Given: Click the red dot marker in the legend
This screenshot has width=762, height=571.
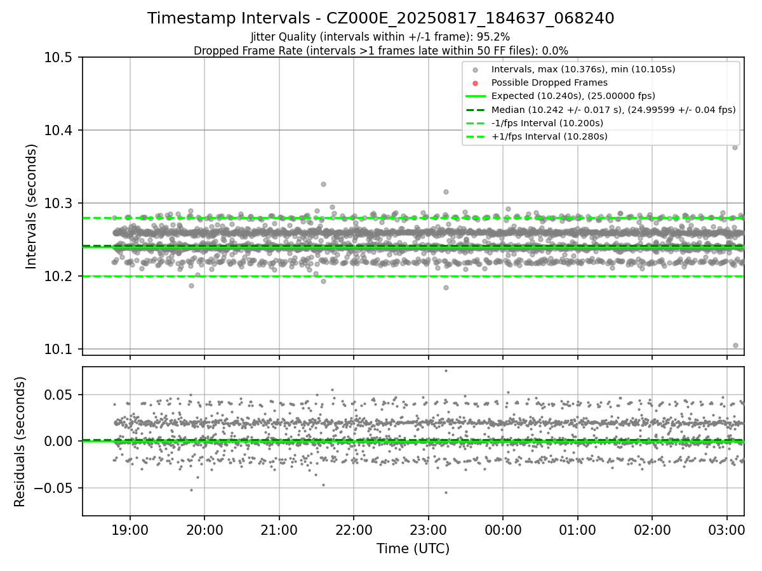Looking at the screenshot, I should [475, 83].
